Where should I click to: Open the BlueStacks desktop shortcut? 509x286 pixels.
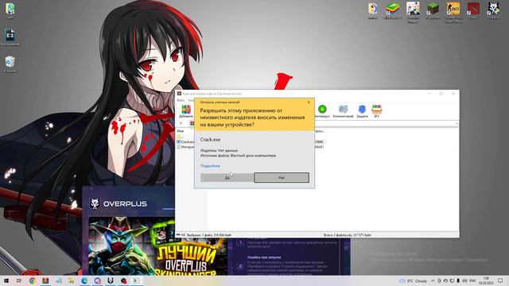pos(393,10)
